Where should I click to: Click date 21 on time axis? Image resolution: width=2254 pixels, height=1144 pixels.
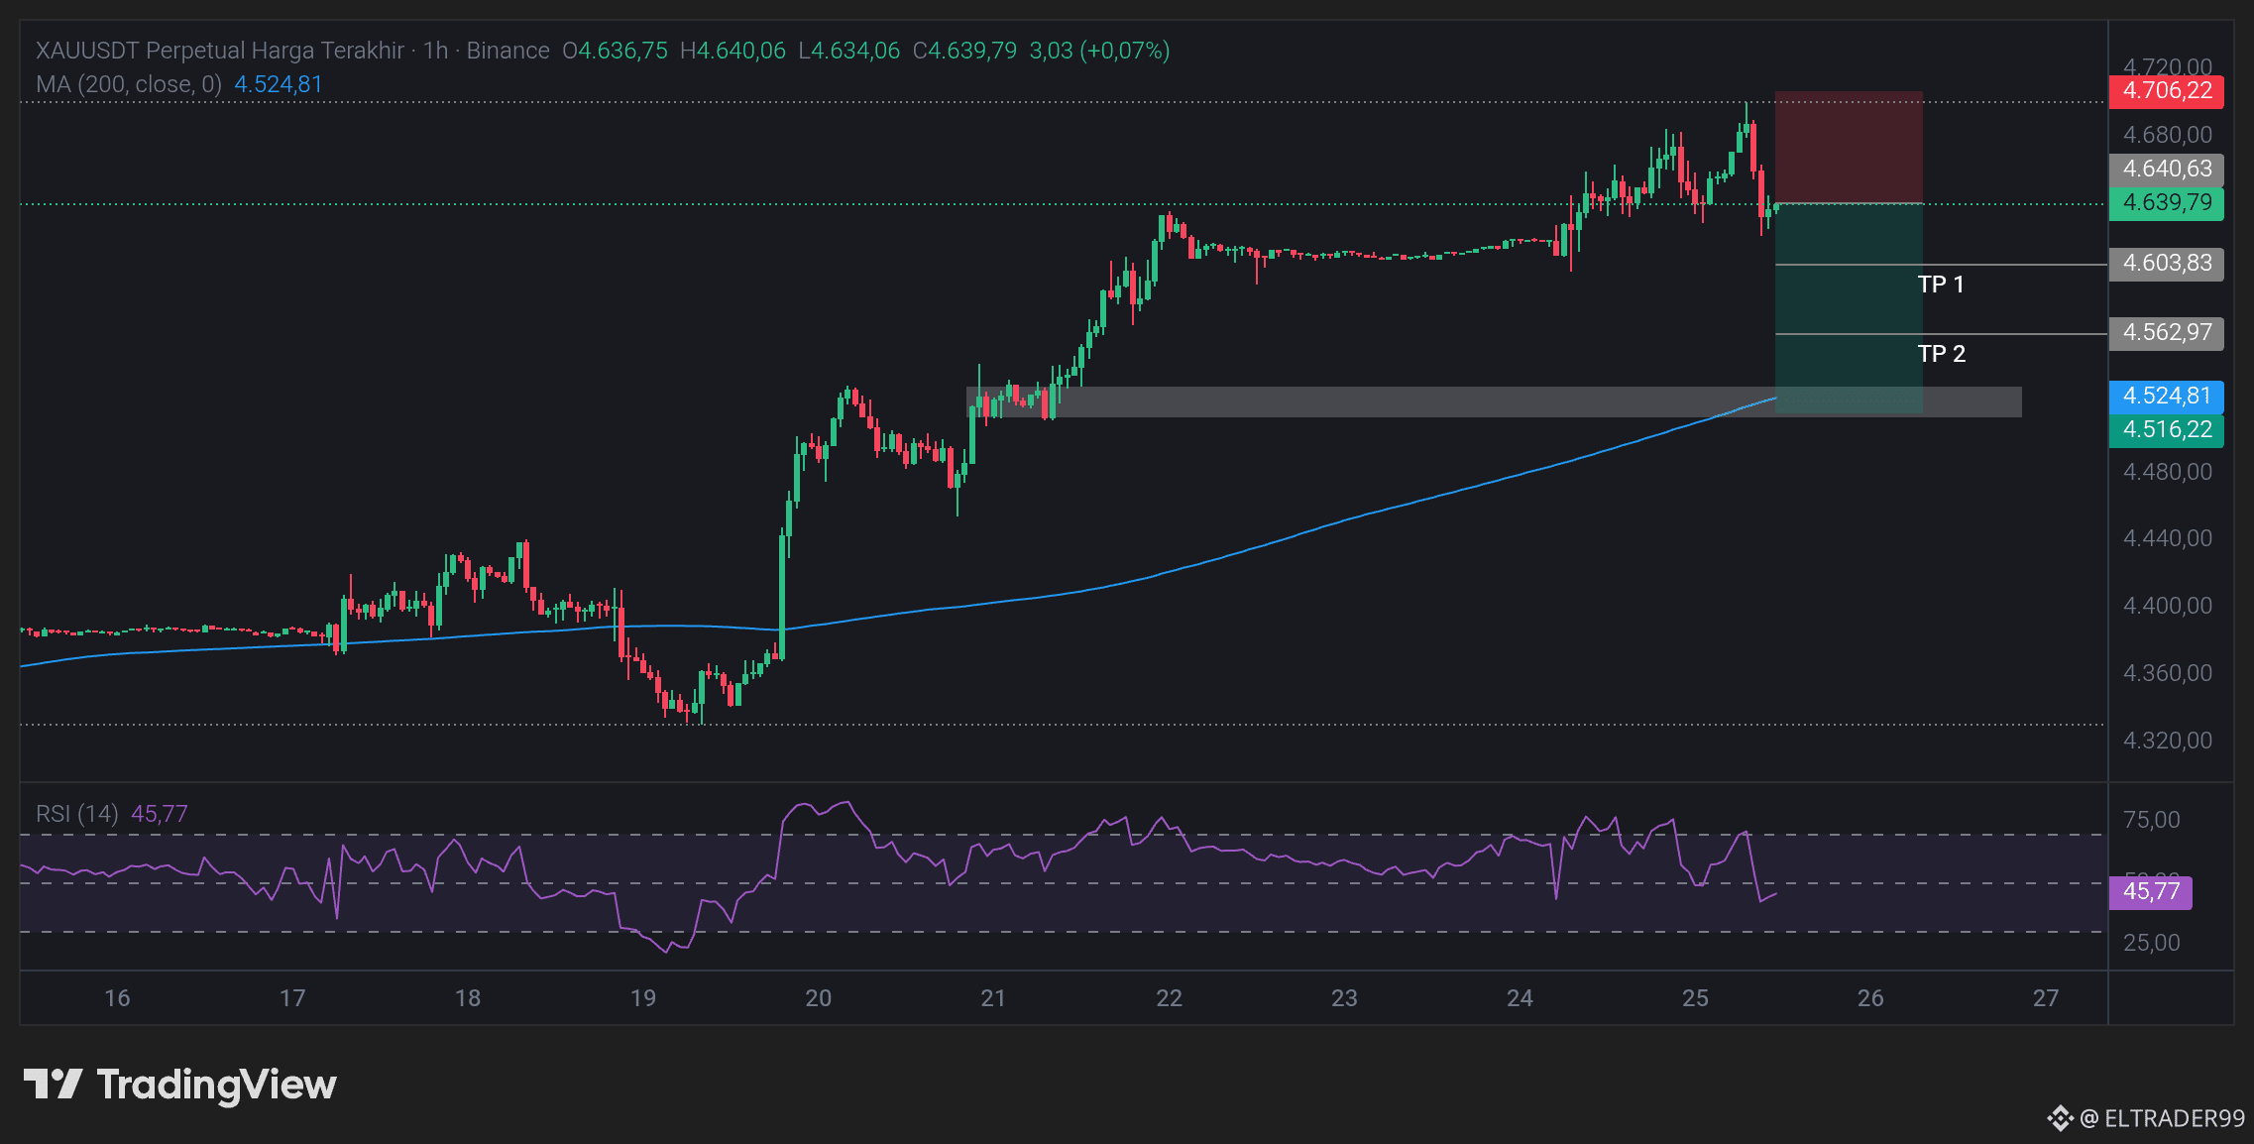click(x=993, y=998)
